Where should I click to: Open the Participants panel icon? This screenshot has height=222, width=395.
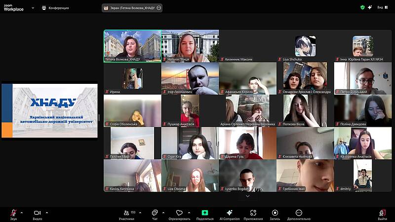click(x=126, y=213)
